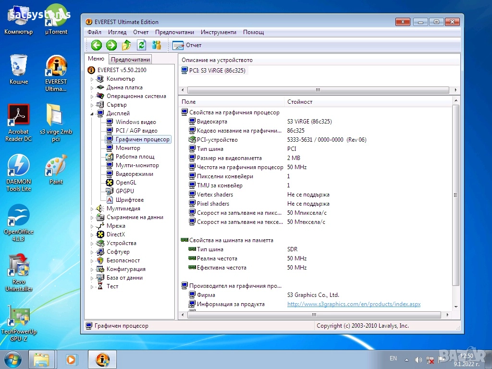The height and width of the screenshot is (369, 492).
Task: Click the Стойност column header
Action: [300, 102]
